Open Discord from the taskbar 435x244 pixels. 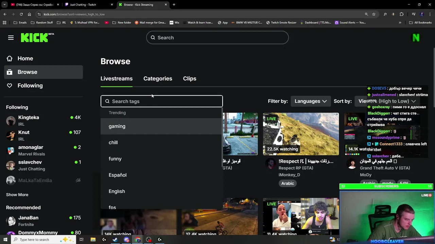126,240
